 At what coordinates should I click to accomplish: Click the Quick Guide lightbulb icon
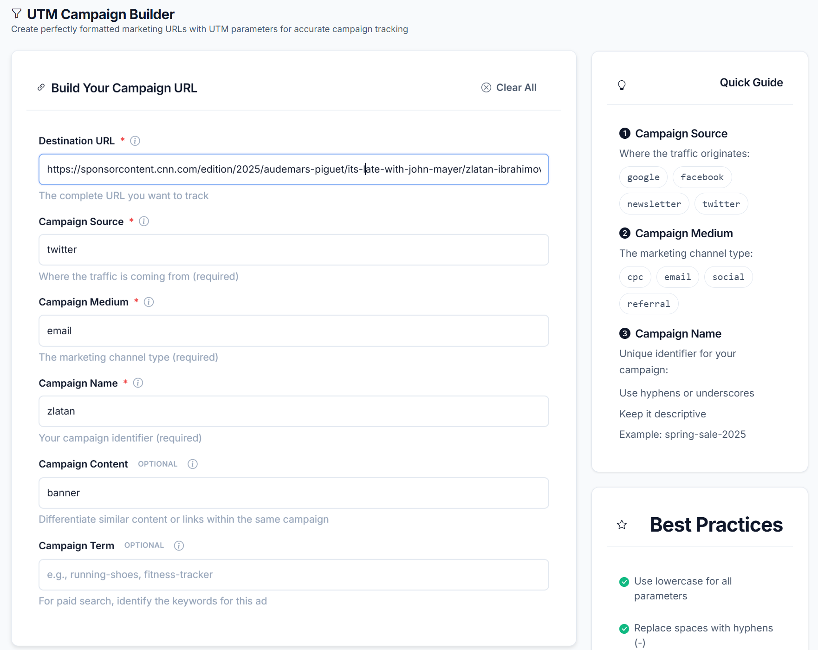(622, 85)
